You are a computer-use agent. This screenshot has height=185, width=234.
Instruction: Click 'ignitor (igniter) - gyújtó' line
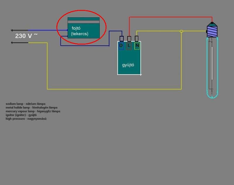[21, 115]
